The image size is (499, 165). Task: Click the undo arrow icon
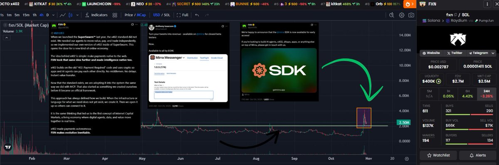pos(197,15)
